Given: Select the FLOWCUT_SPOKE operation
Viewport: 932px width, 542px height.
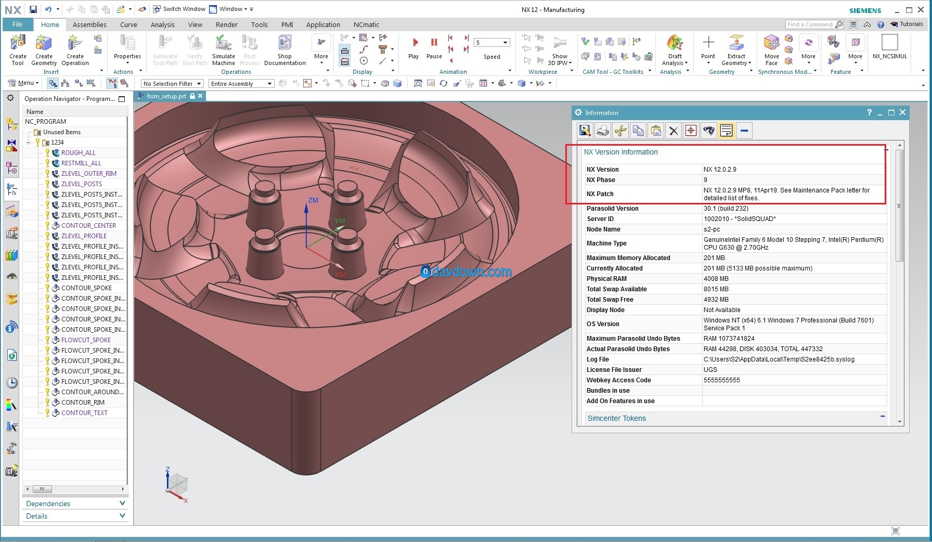Looking at the screenshot, I should click(x=86, y=340).
